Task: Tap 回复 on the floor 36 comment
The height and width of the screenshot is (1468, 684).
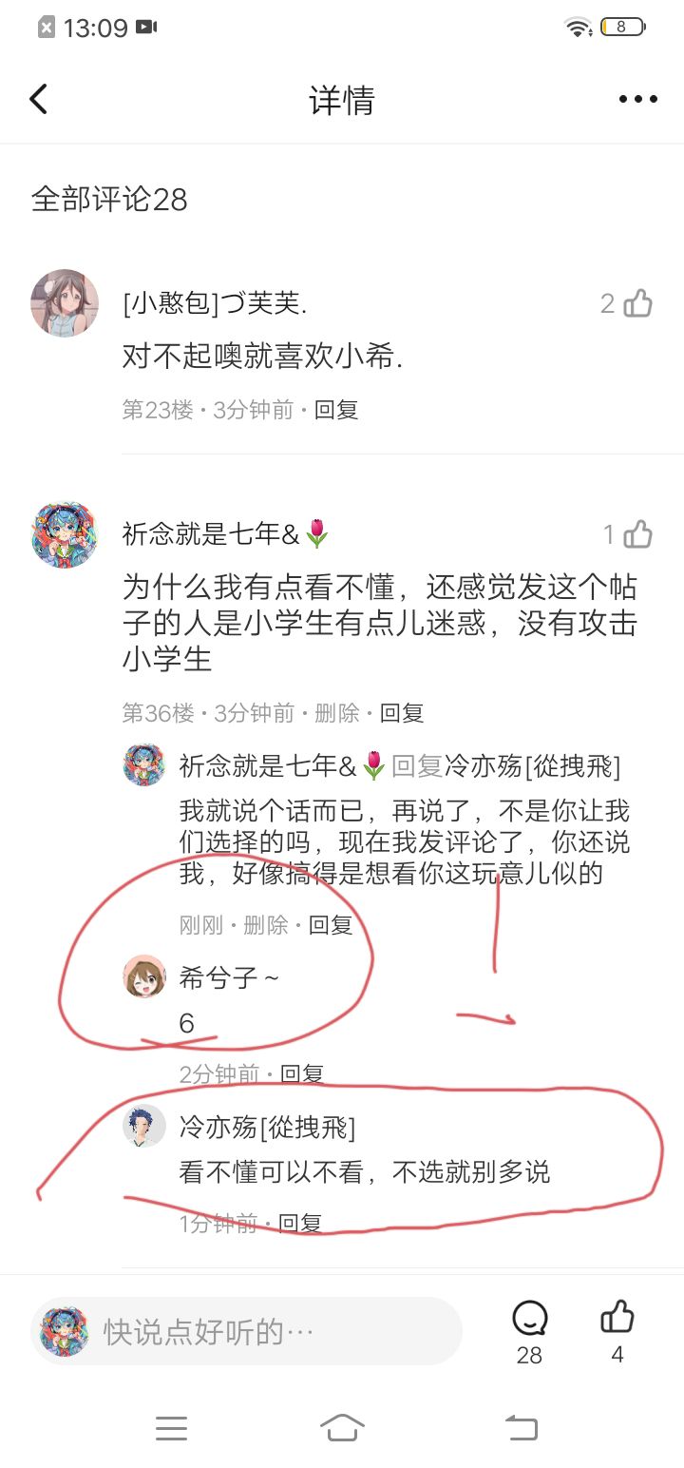Action: (x=402, y=713)
